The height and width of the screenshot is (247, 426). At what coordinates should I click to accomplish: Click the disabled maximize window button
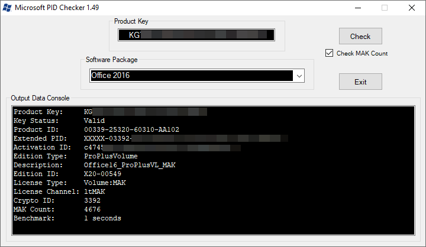pyautogui.click(x=385, y=8)
